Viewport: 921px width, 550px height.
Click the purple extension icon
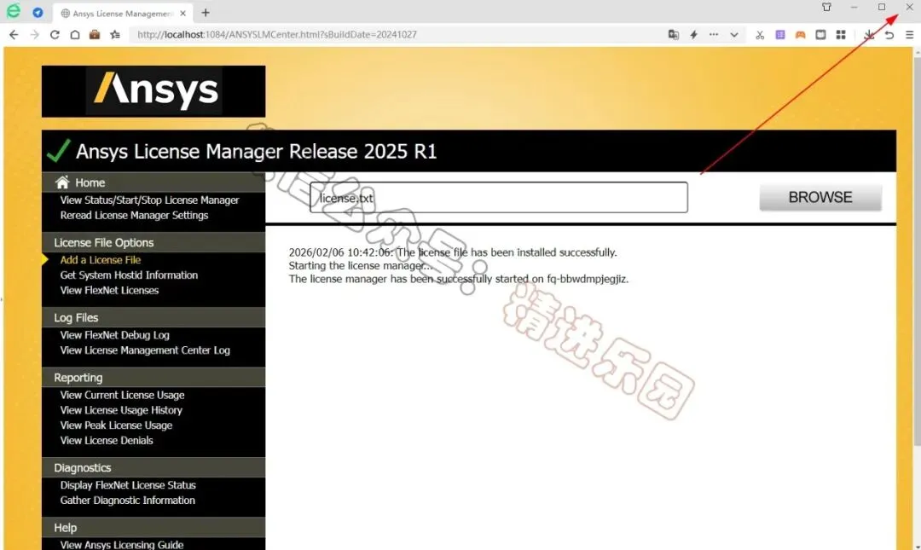(x=780, y=35)
